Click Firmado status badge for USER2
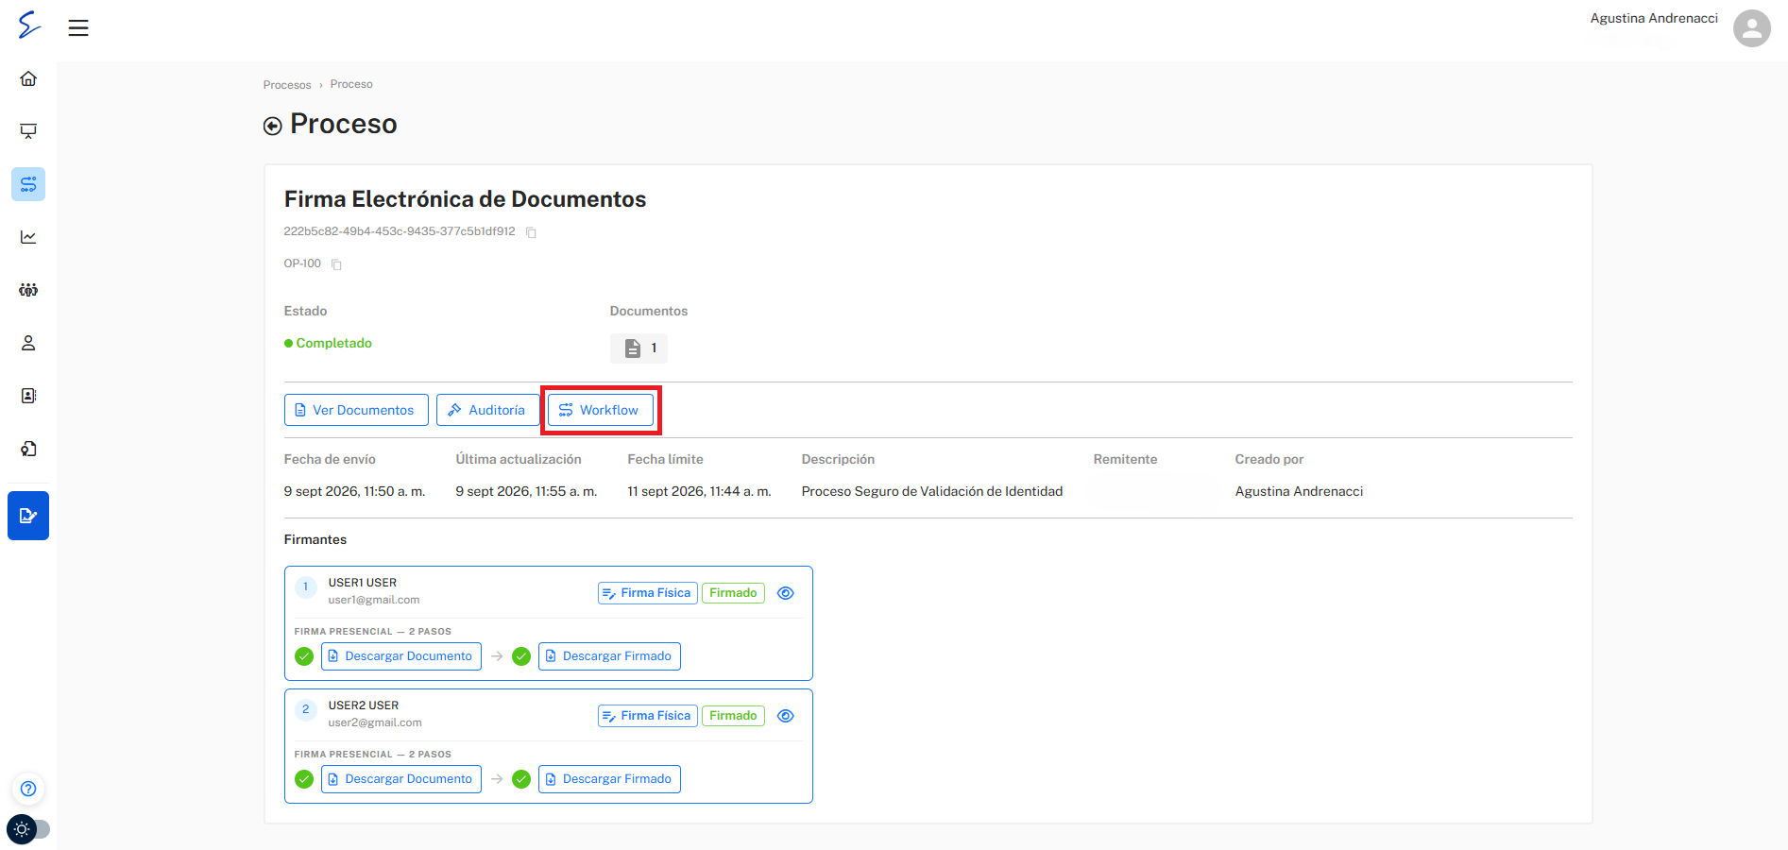The image size is (1788, 850). click(733, 716)
